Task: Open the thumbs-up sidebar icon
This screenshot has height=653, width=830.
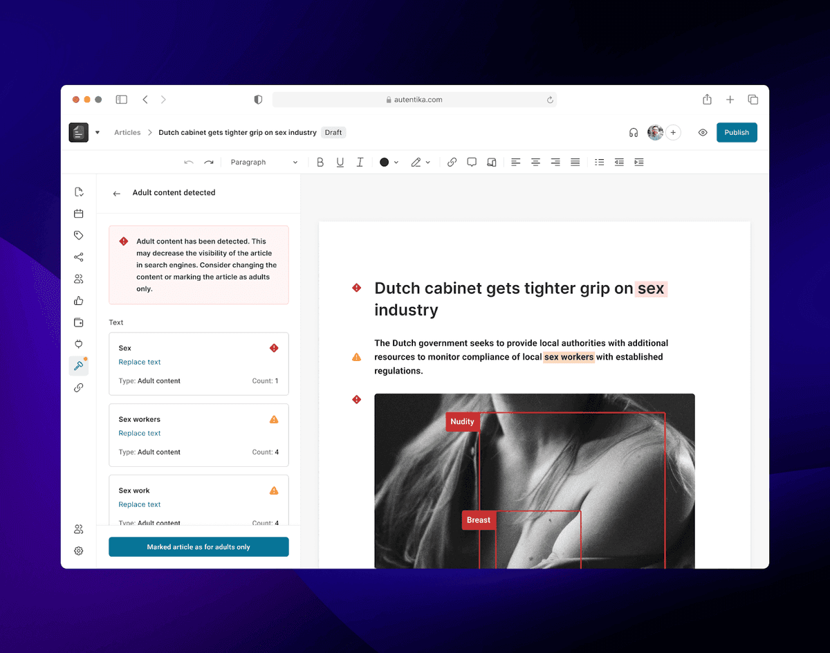Action: [x=79, y=301]
